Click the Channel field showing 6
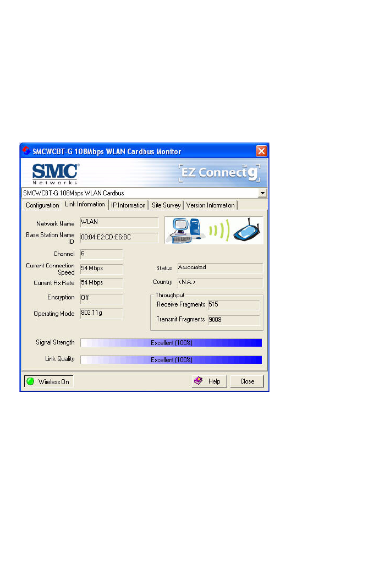This screenshot has width=368, height=574. click(102, 254)
